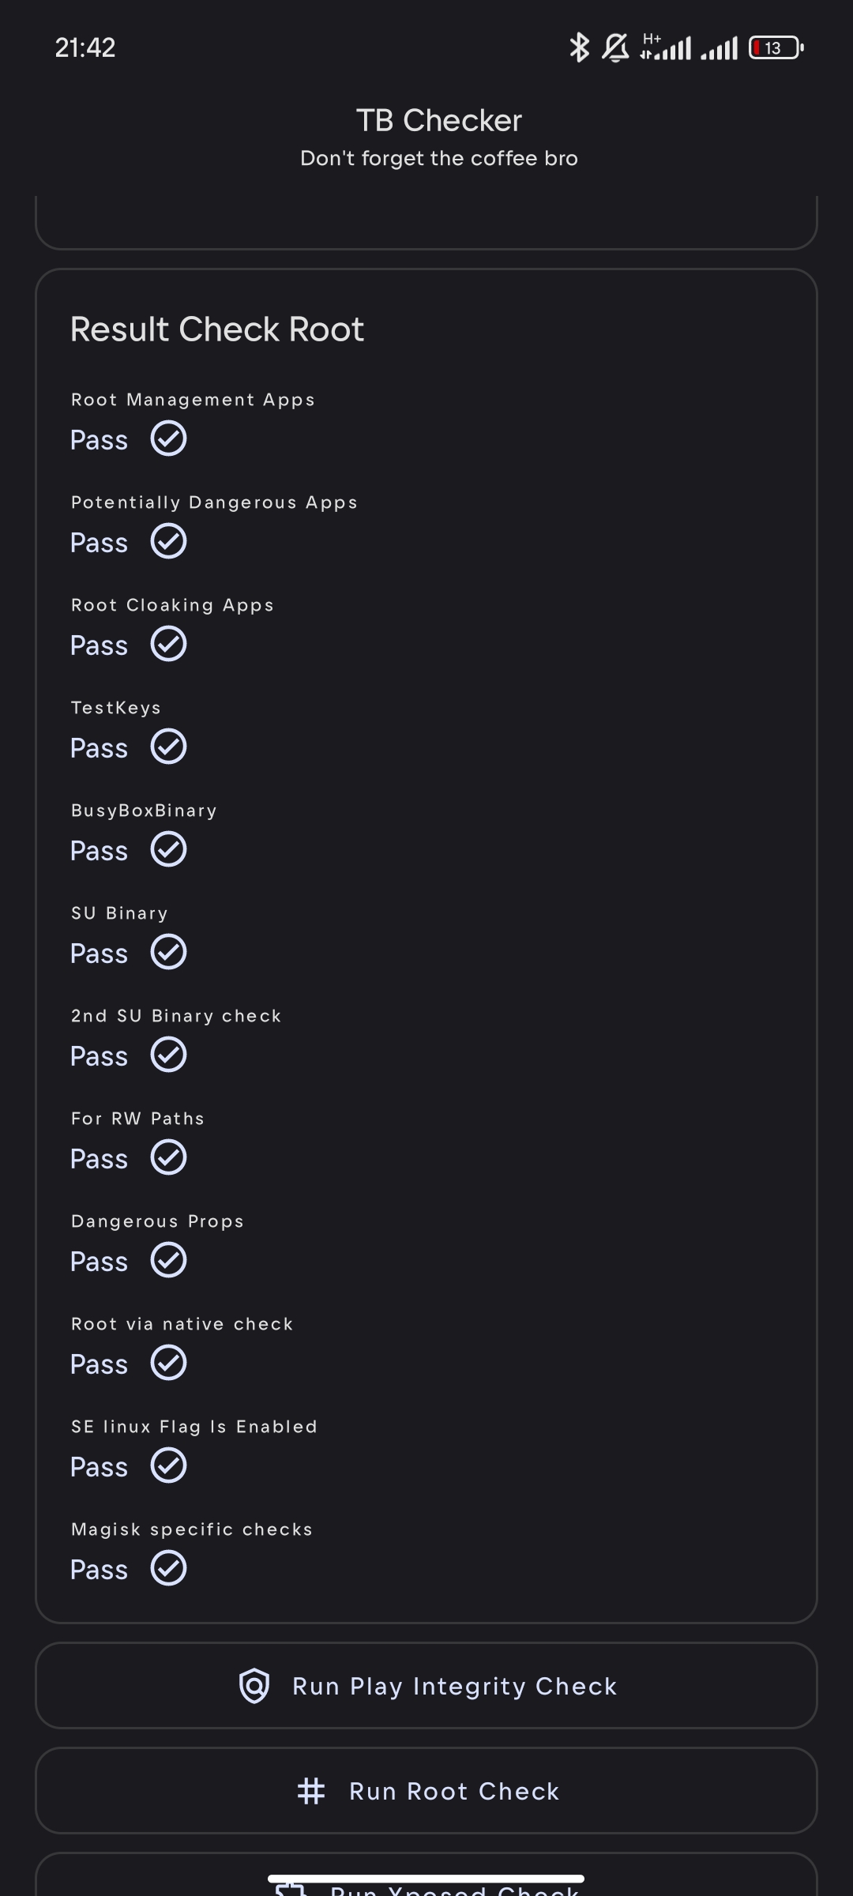
Task: Run the Play Integrity Check
Action: 426,1686
